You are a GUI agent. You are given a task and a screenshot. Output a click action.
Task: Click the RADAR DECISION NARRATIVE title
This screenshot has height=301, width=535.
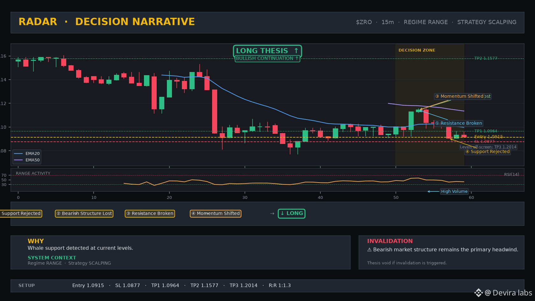(107, 22)
